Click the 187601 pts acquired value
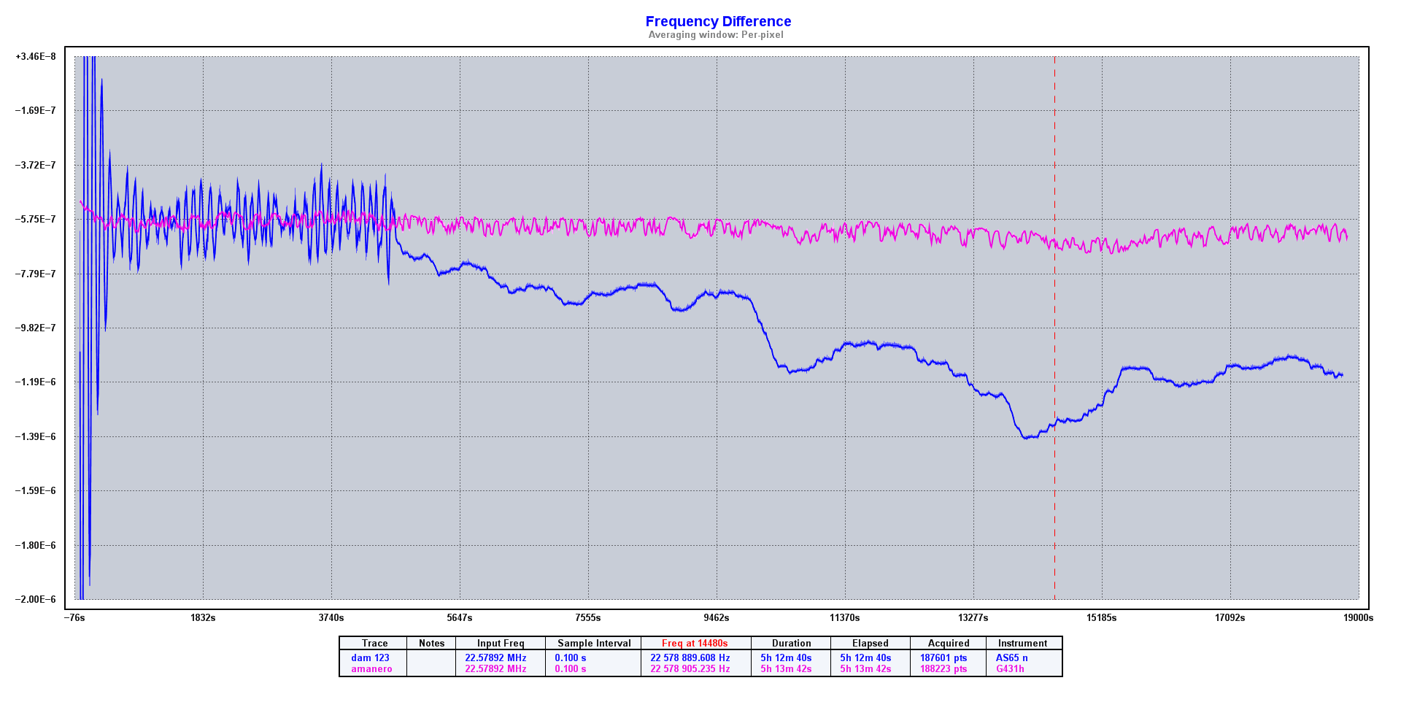The image size is (1401, 702). pos(943,657)
